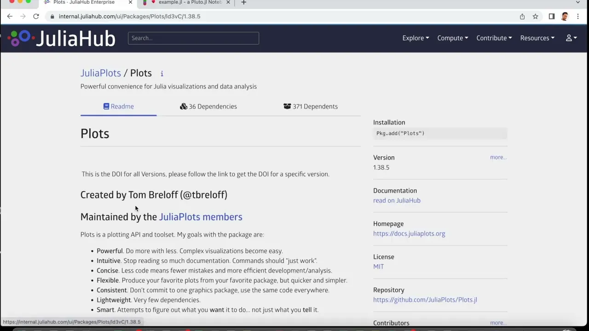Bookmark this page with star icon

pos(535,16)
